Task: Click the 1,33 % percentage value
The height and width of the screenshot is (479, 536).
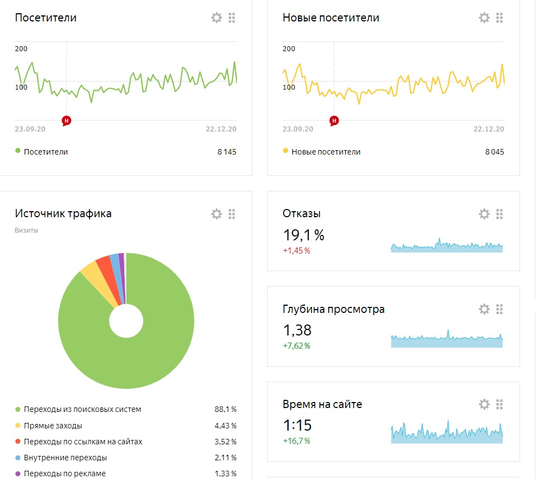Action: pyautogui.click(x=225, y=474)
